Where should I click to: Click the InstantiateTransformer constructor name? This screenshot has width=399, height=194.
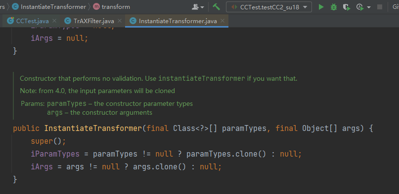pos(93,129)
